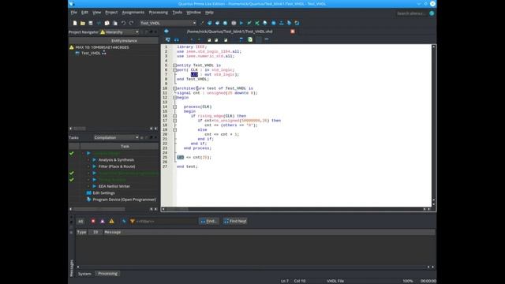505x284 pixels.
Task: Click the warning icon beside MAX 10 device
Action: click(72, 47)
